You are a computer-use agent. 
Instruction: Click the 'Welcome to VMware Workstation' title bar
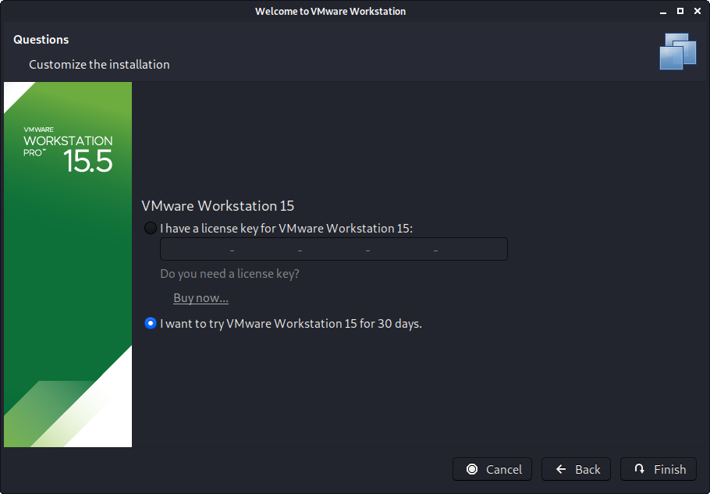330,12
